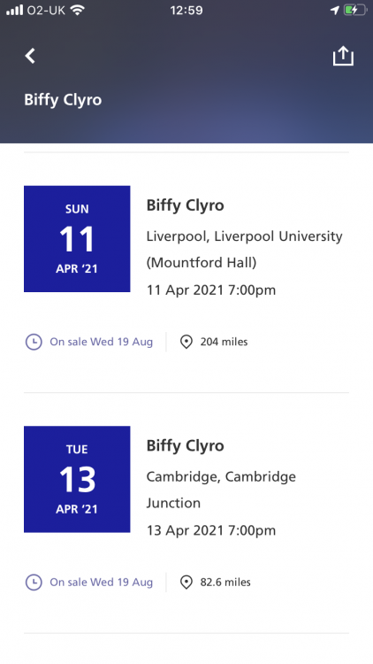The width and height of the screenshot is (373, 664).
Task: Open the share icon in header
Action: click(343, 56)
